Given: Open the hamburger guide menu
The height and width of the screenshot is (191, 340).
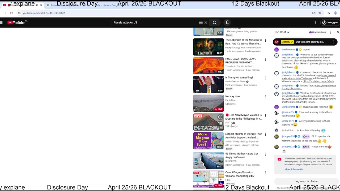Looking at the screenshot, I should [x=1, y=23].
